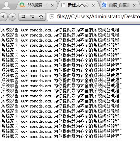Bookmark this page with the star icon

click(x=41, y=17)
